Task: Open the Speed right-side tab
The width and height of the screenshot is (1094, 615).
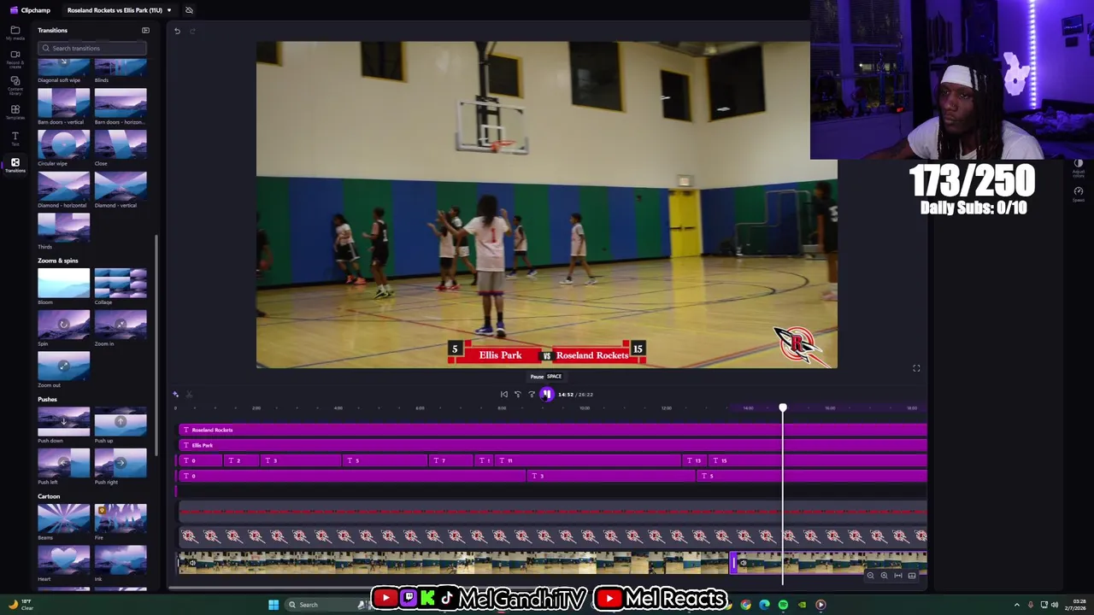Action: 1079,194
